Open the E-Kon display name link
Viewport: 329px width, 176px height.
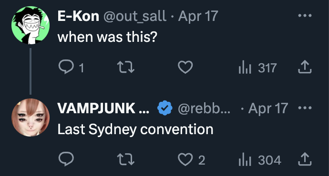(x=78, y=16)
